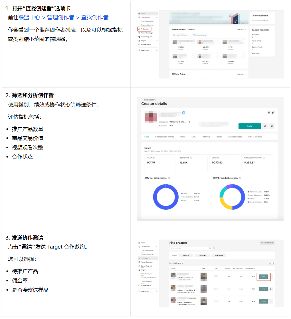Click the Seller Center external link icon in first sidebar
Viewport: 291px width, 319px height.
point(157,50)
